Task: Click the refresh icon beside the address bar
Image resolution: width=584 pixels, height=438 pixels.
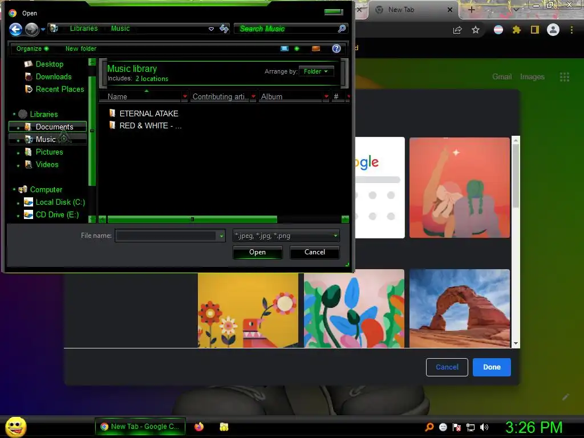Action: click(x=224, y=29)
